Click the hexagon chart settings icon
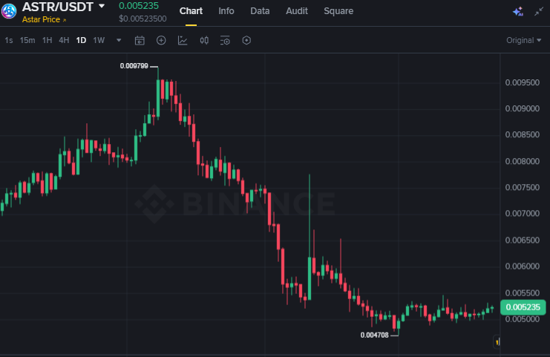 (246, 40)
